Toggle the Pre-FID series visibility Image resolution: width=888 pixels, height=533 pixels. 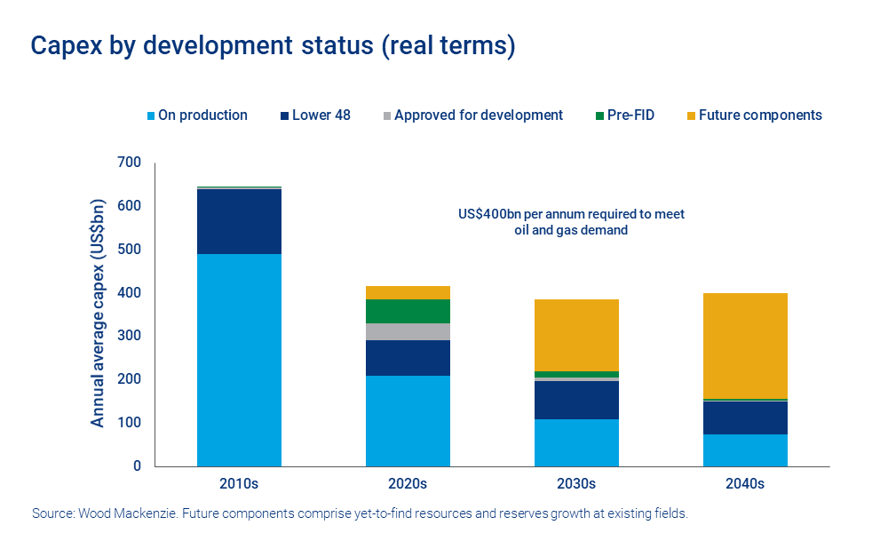coord(625,115)
